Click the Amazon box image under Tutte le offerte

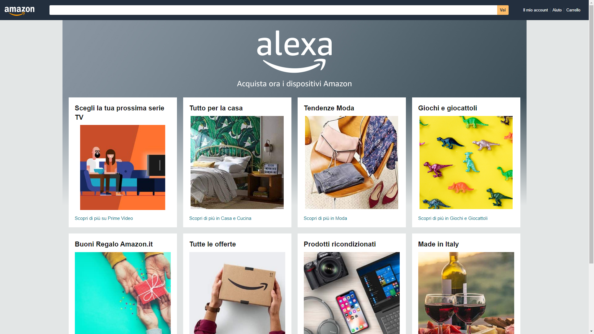click(x=237, y=293)
